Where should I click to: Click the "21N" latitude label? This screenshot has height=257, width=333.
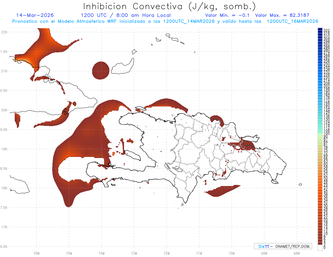pyautogui.click(x=4, y=71)
